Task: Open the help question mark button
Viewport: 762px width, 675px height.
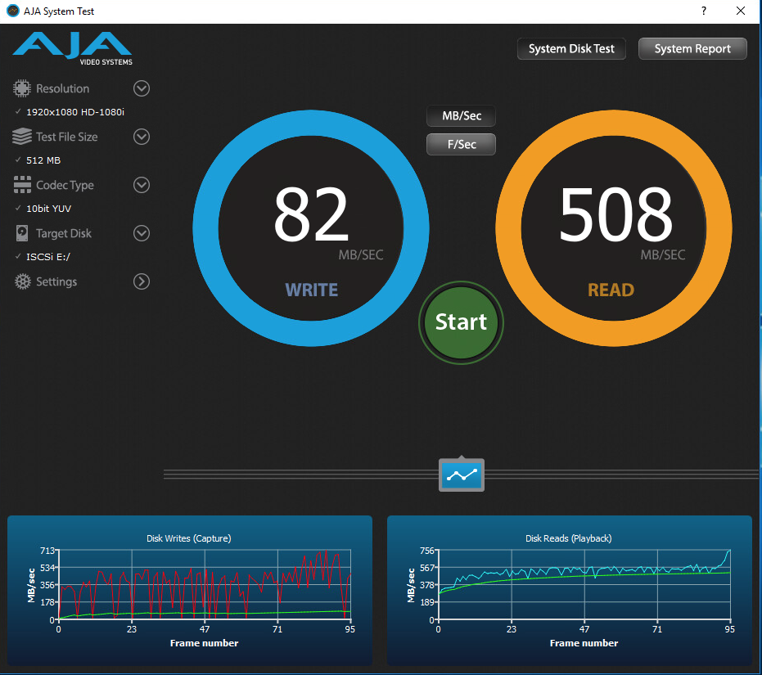Action: (x=704, y=11)
